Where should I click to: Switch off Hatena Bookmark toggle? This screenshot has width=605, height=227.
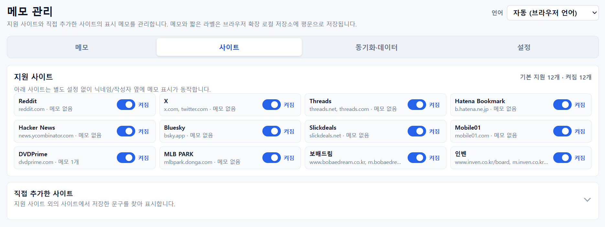(x=562, y=105)
